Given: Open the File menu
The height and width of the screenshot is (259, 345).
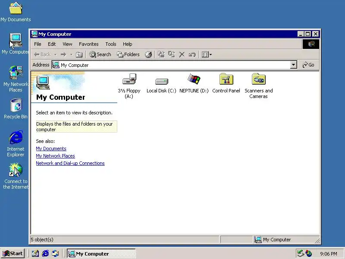Looking at the screenshot, I should click(38, 44).
